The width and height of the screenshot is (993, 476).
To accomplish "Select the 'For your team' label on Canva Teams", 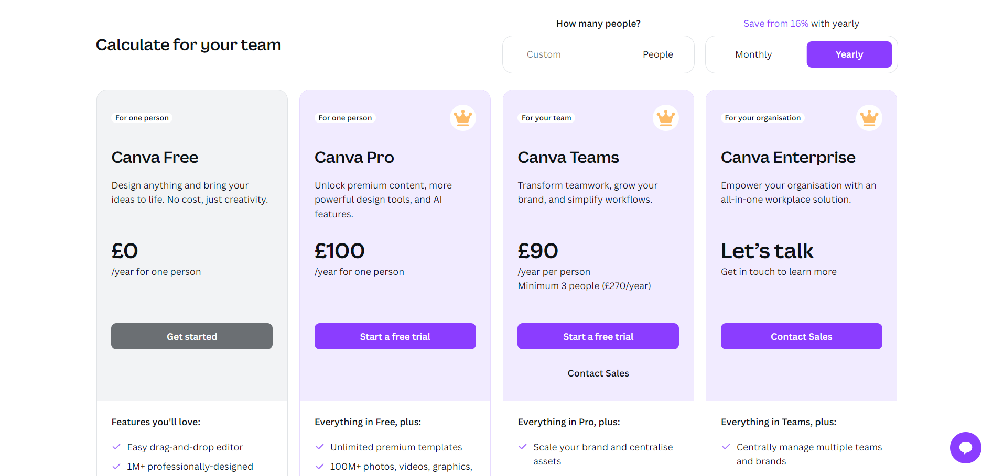I will pyautogui.click(x=546, y=118).
